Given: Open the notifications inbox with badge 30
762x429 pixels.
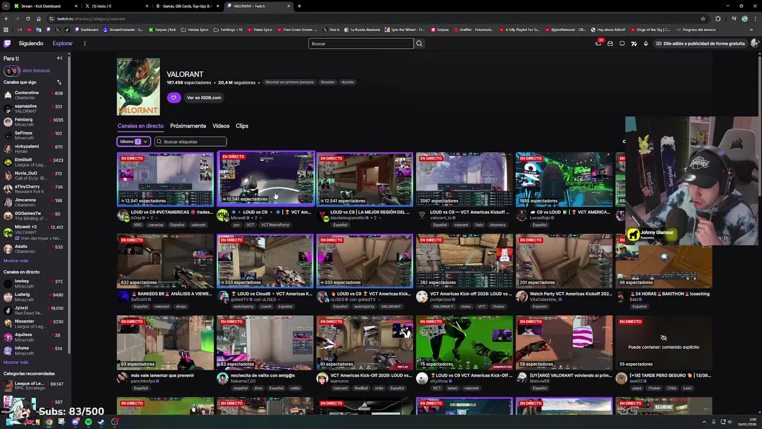Looking at the screenshot, I should (x=598, y=43).
